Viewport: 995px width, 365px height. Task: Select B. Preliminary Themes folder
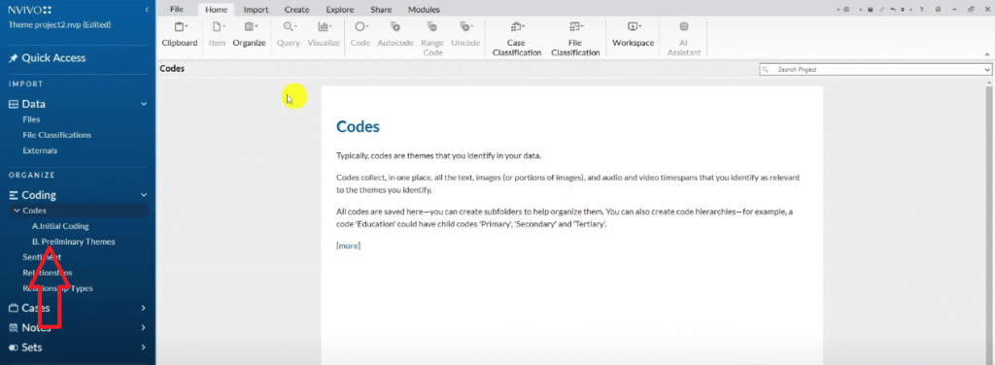74,242
